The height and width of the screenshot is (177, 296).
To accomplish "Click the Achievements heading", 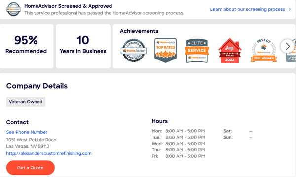I will (139, 31).
